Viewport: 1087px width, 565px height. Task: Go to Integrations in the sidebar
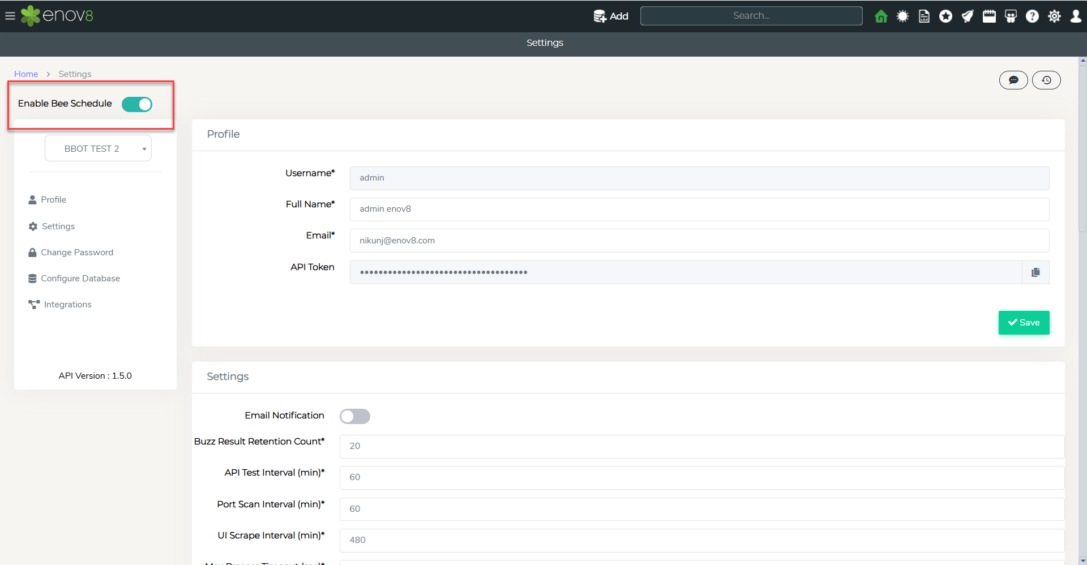pyautogui.click(x=67, y=305)
